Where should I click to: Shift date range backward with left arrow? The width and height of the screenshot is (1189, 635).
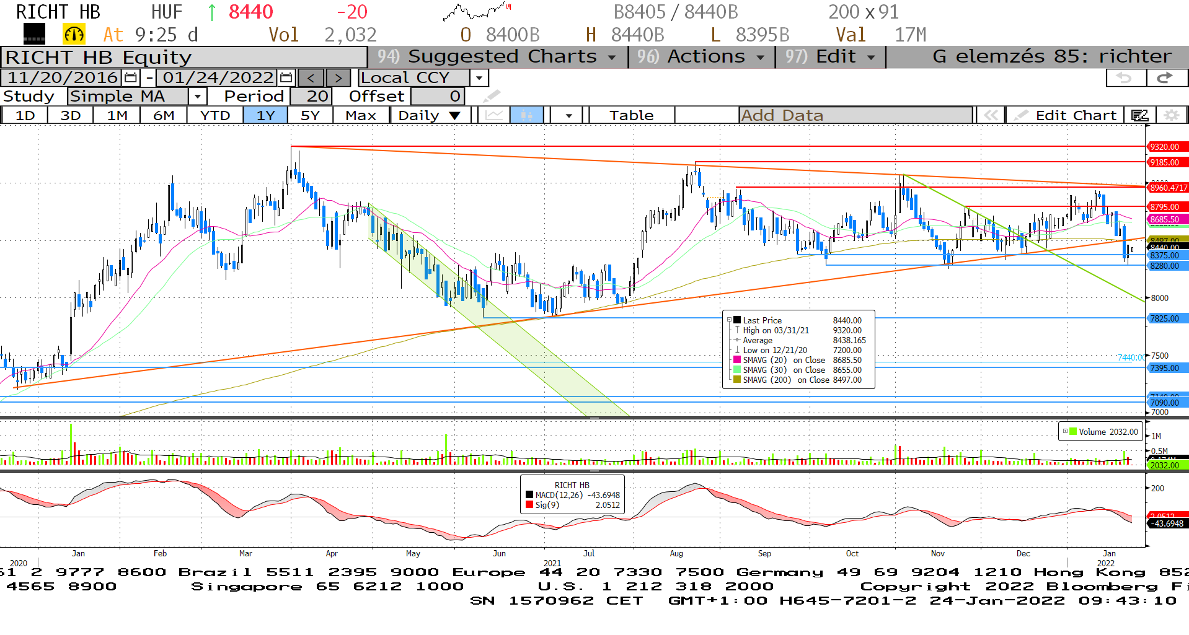tap(311, 78)
